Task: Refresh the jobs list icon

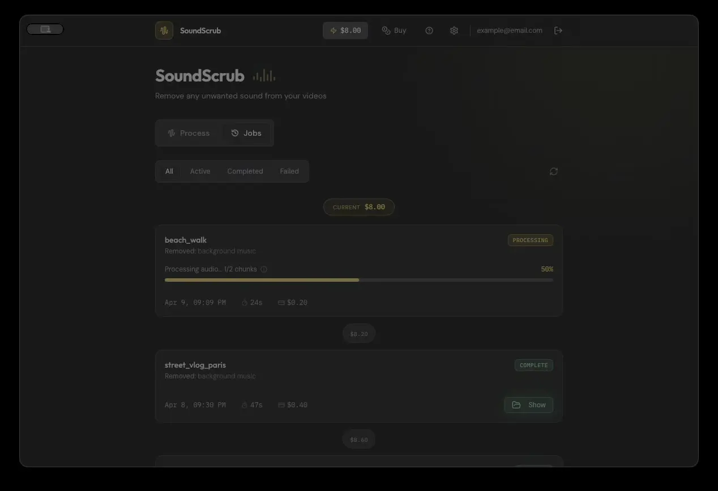Action: [x=554, y=171]
